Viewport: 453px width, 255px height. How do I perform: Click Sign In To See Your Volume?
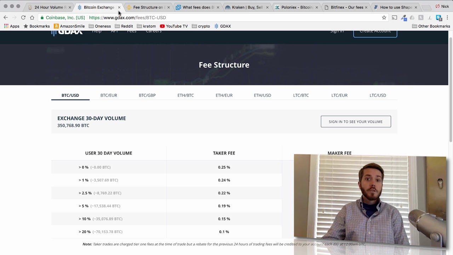click(x=356, y=121)
